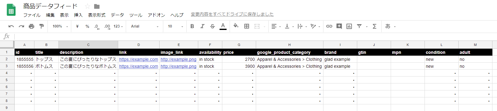Screen dimensions: 497x111
Task: Open the ヘルプ menu
Action: coord(177,15)
